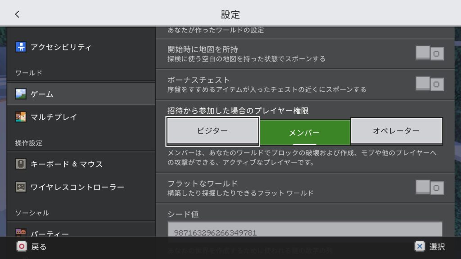The height and width of the screenshot is (259, 461).
Task: Click 選択 label in bottom bar
Action: click(x=437, y=247)
